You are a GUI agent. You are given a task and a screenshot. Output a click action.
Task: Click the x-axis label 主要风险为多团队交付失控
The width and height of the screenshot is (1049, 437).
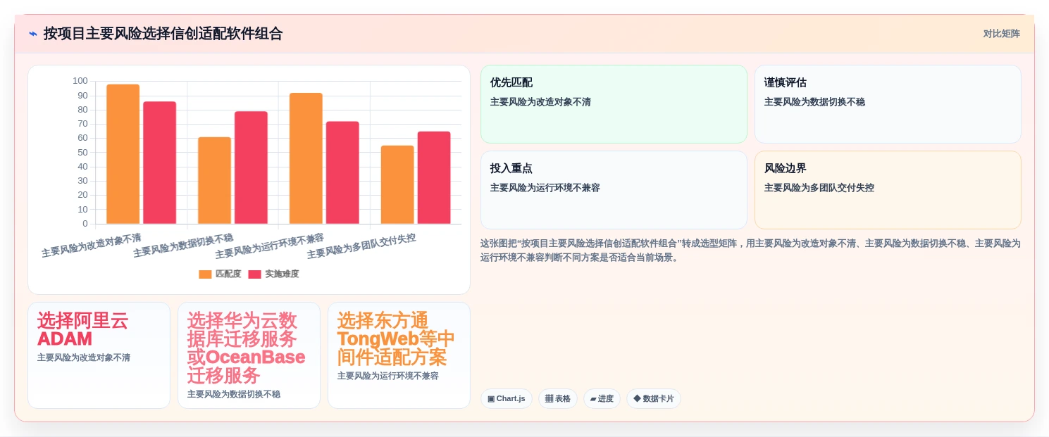click(361, 246)
